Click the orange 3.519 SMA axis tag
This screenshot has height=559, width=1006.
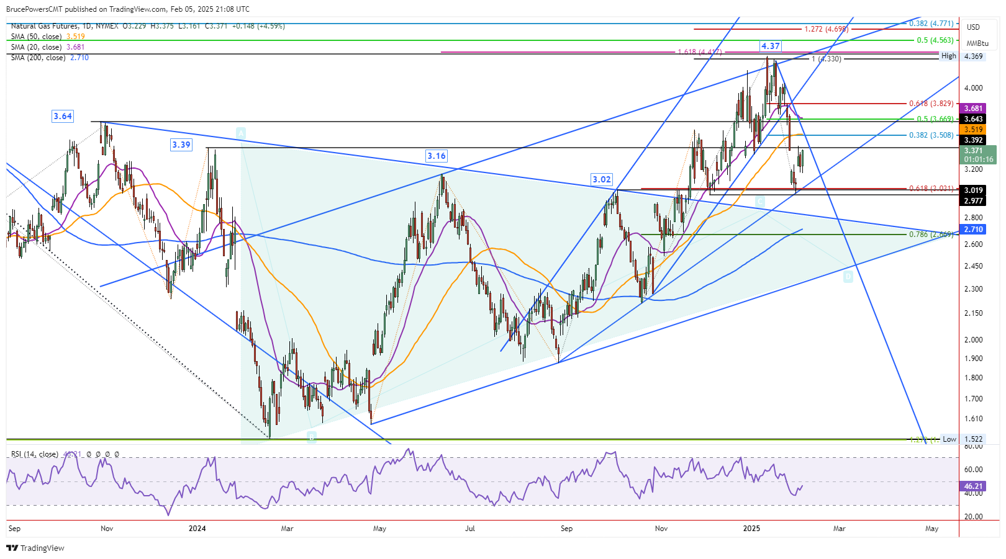(x=972, y=130)
